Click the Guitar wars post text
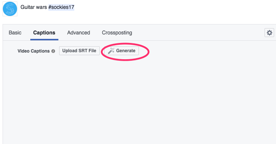 click(47, 7)
